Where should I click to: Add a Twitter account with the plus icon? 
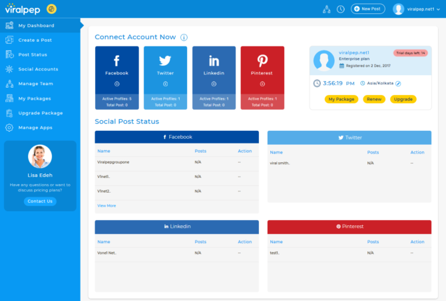pyautogui.click(x=165, y=84)
